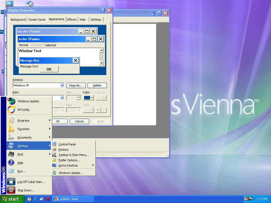
Task: Click the white Paint canvas
Action: click(x=135, y=75)
